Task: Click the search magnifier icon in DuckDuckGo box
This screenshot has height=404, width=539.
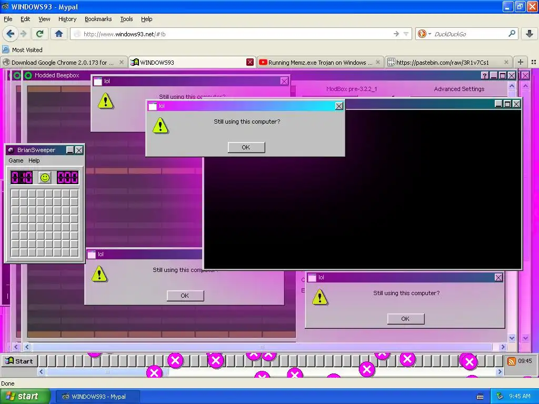Action: pyautogui.click(x=512, y=34)
